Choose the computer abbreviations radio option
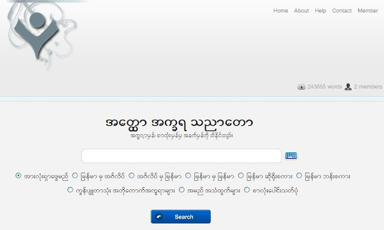This screenshot has width=384, height=230. pos(70,190)
